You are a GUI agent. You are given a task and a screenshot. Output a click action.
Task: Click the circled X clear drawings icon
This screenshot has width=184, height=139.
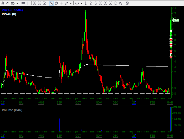click(127, 3)
